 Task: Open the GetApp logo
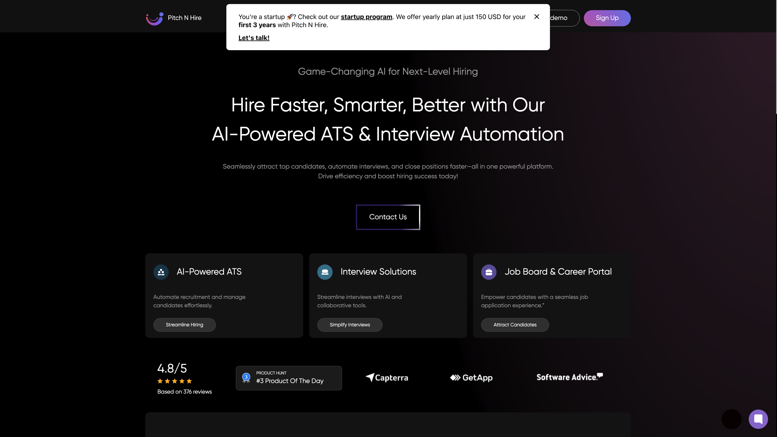click(471, 378)
